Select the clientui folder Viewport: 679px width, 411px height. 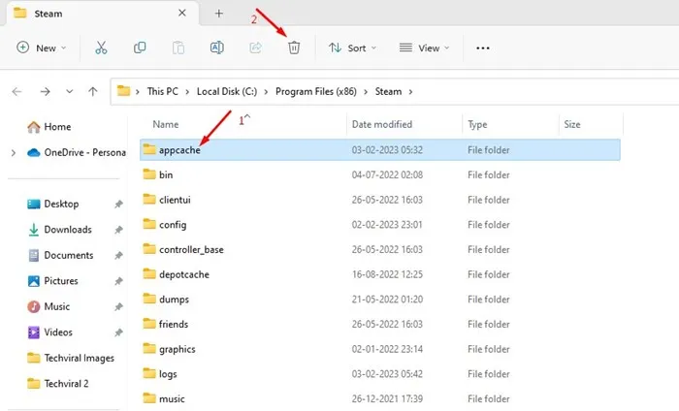tap(380, 200)
